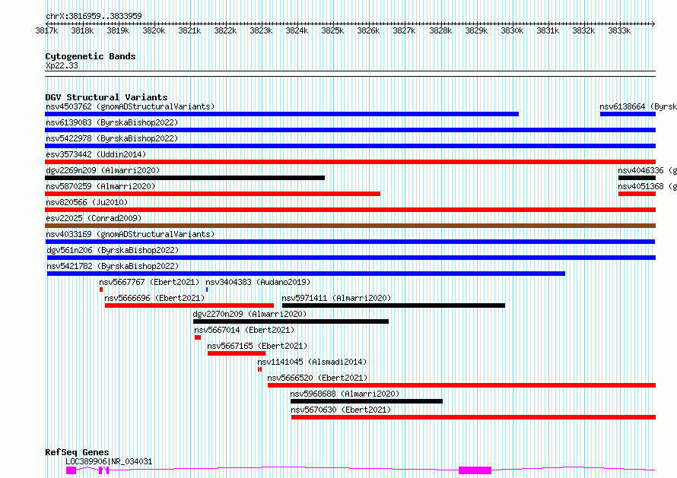677x478 pixels.
Task: Click the 3833k ruler tick label
Action: coord(619,31)
